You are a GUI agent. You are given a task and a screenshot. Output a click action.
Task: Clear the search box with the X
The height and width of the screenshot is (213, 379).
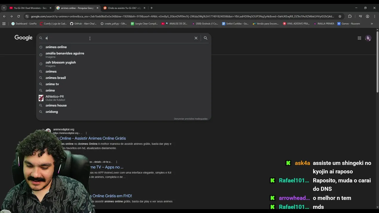196,38
